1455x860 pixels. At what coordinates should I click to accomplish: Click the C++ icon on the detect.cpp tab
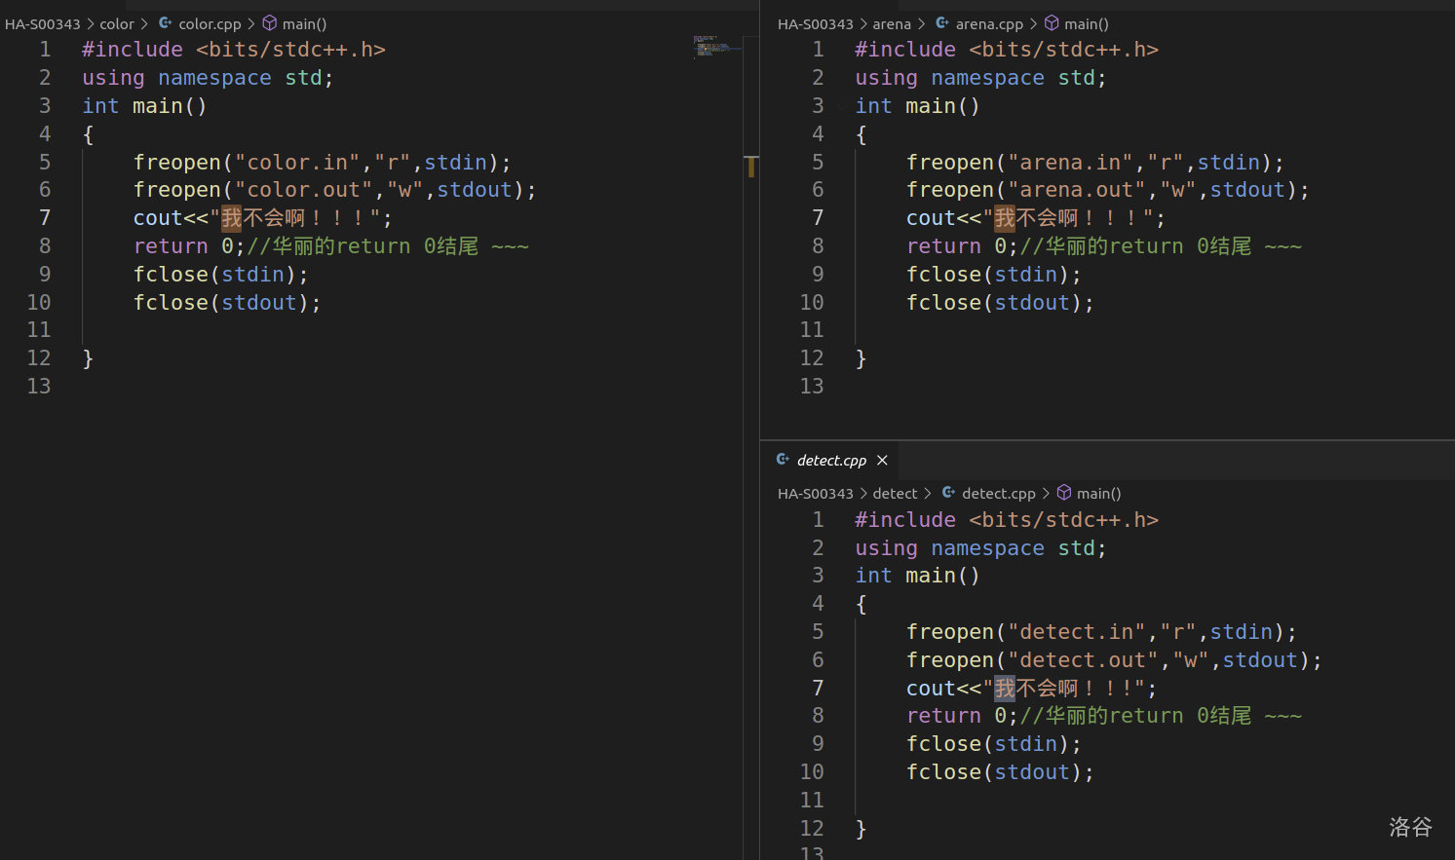(x=784, y=460)
